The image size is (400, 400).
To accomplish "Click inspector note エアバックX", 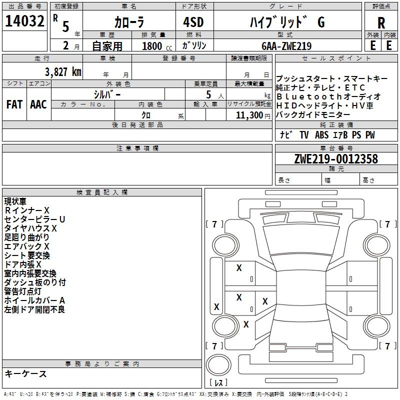I will tap(27, 246).
